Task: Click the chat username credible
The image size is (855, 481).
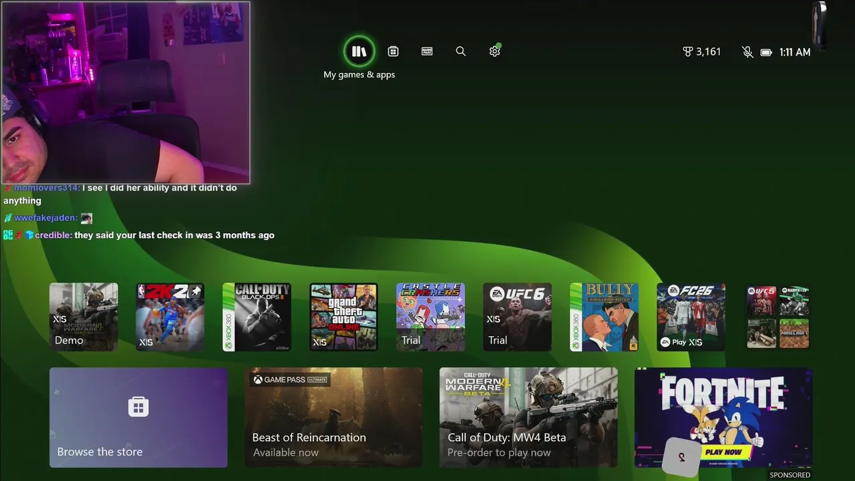Action: point(53,235)
